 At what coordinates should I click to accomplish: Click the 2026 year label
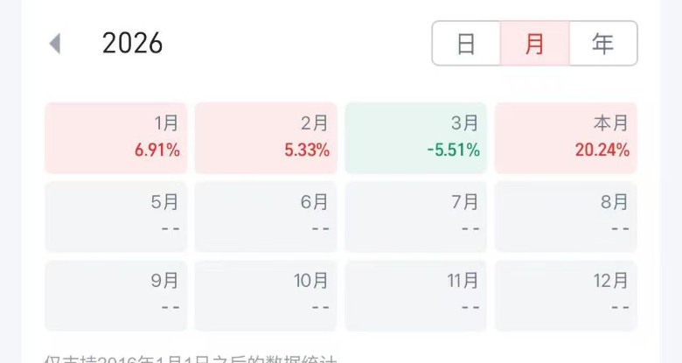coord(133,44)
